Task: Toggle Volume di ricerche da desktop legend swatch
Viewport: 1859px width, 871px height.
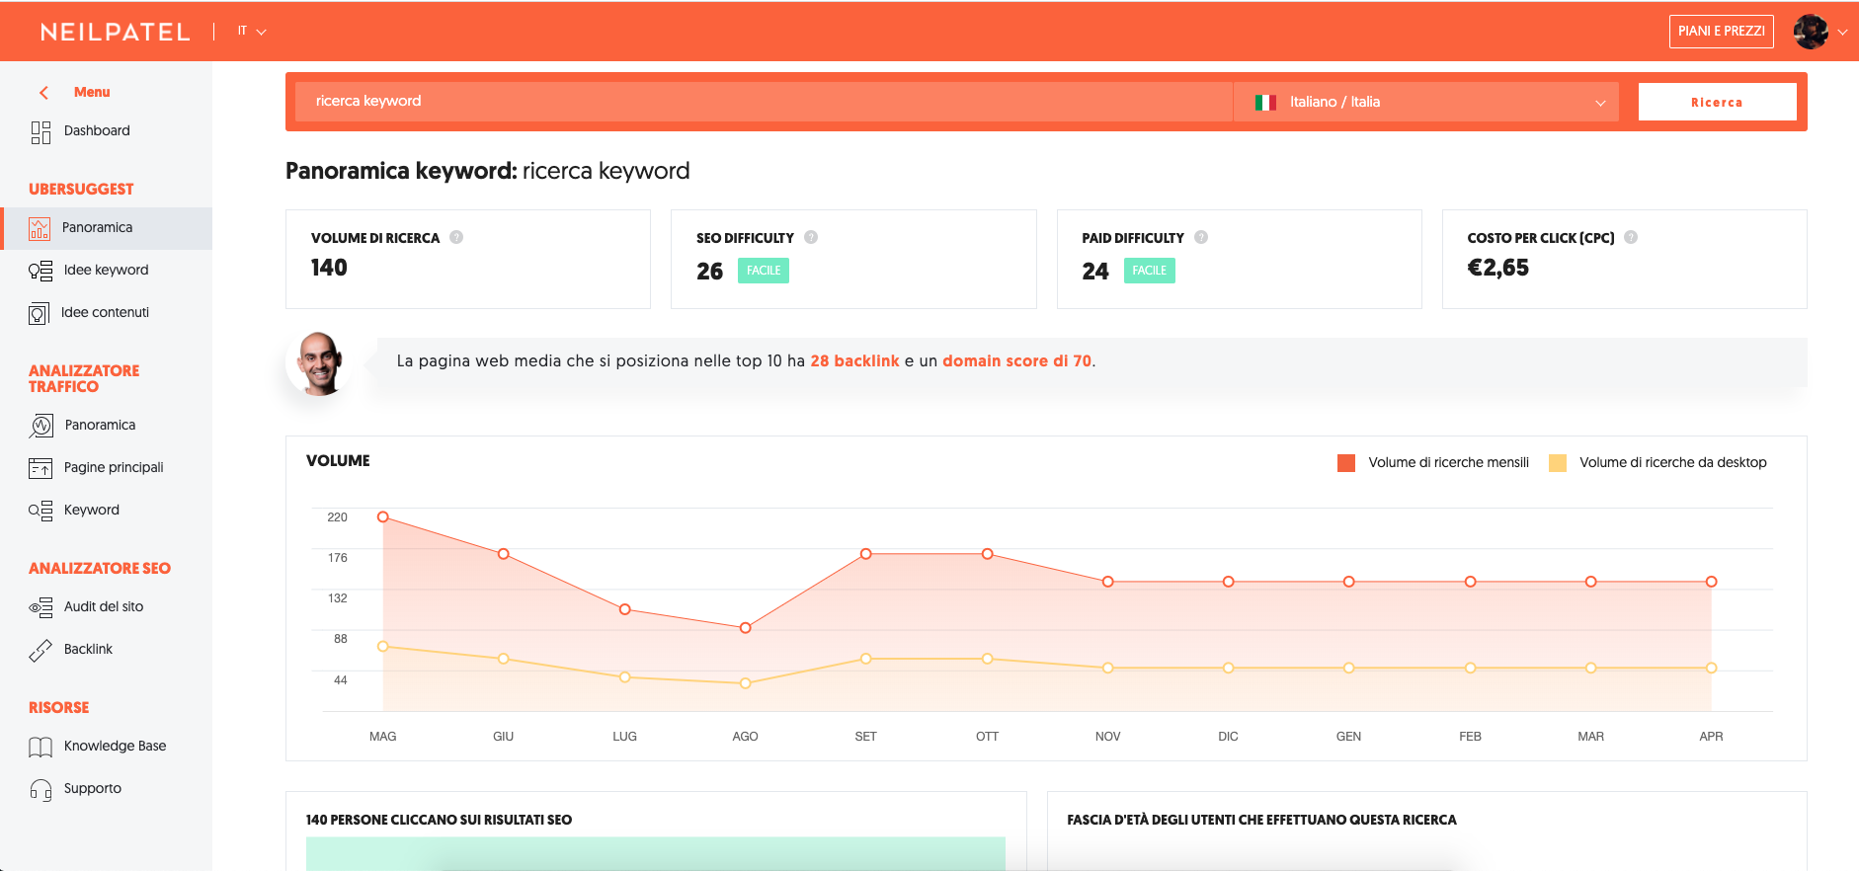Action: [1558, 463]
